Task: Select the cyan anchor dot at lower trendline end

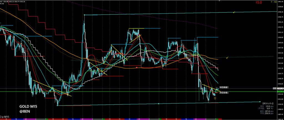Action: pyautogui.click(x=260, y=102)
